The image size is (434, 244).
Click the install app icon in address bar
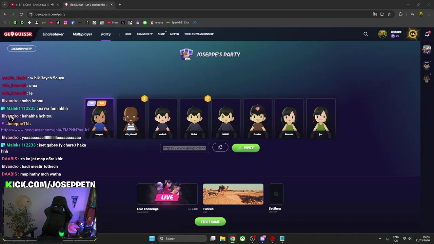pyautogui.click(x=382, y=14)
